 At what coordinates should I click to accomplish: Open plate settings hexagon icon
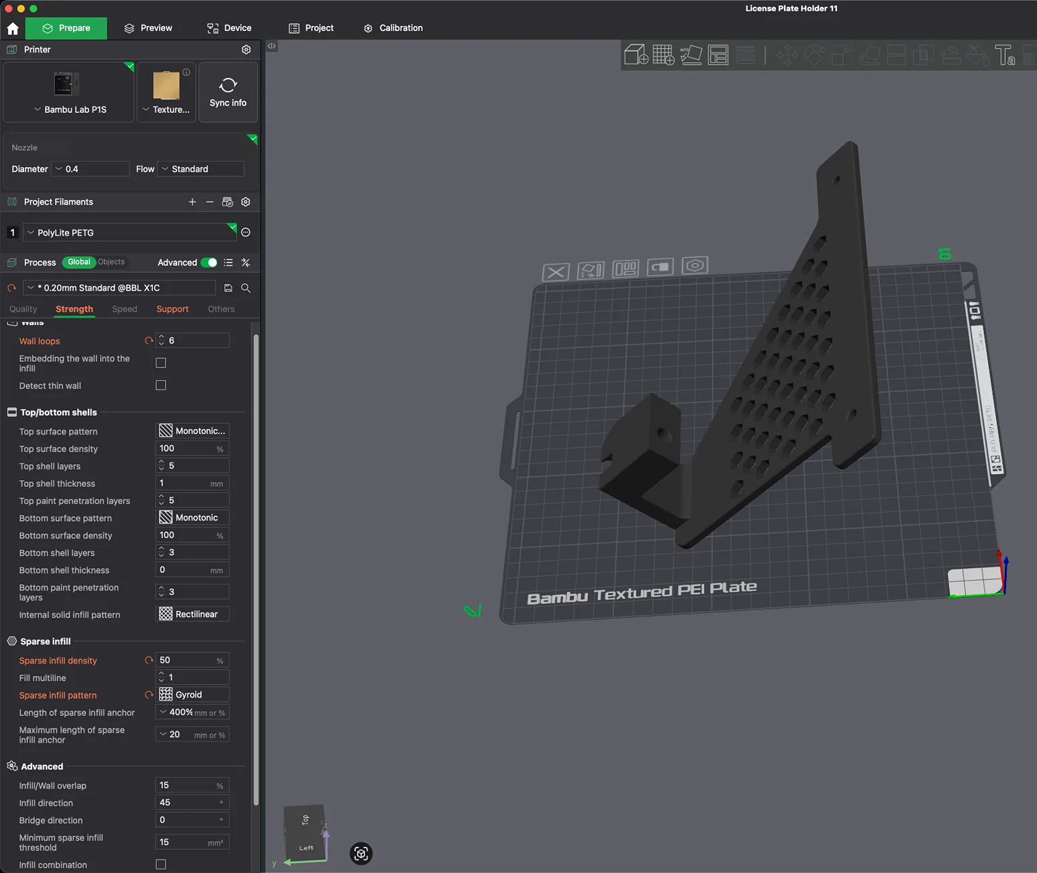click(695, 265)
